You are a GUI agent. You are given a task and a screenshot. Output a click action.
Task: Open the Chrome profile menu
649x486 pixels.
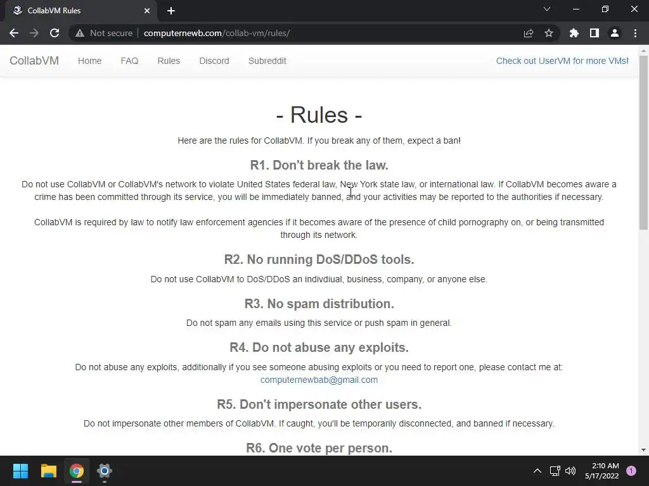click(x=615, y=33)
